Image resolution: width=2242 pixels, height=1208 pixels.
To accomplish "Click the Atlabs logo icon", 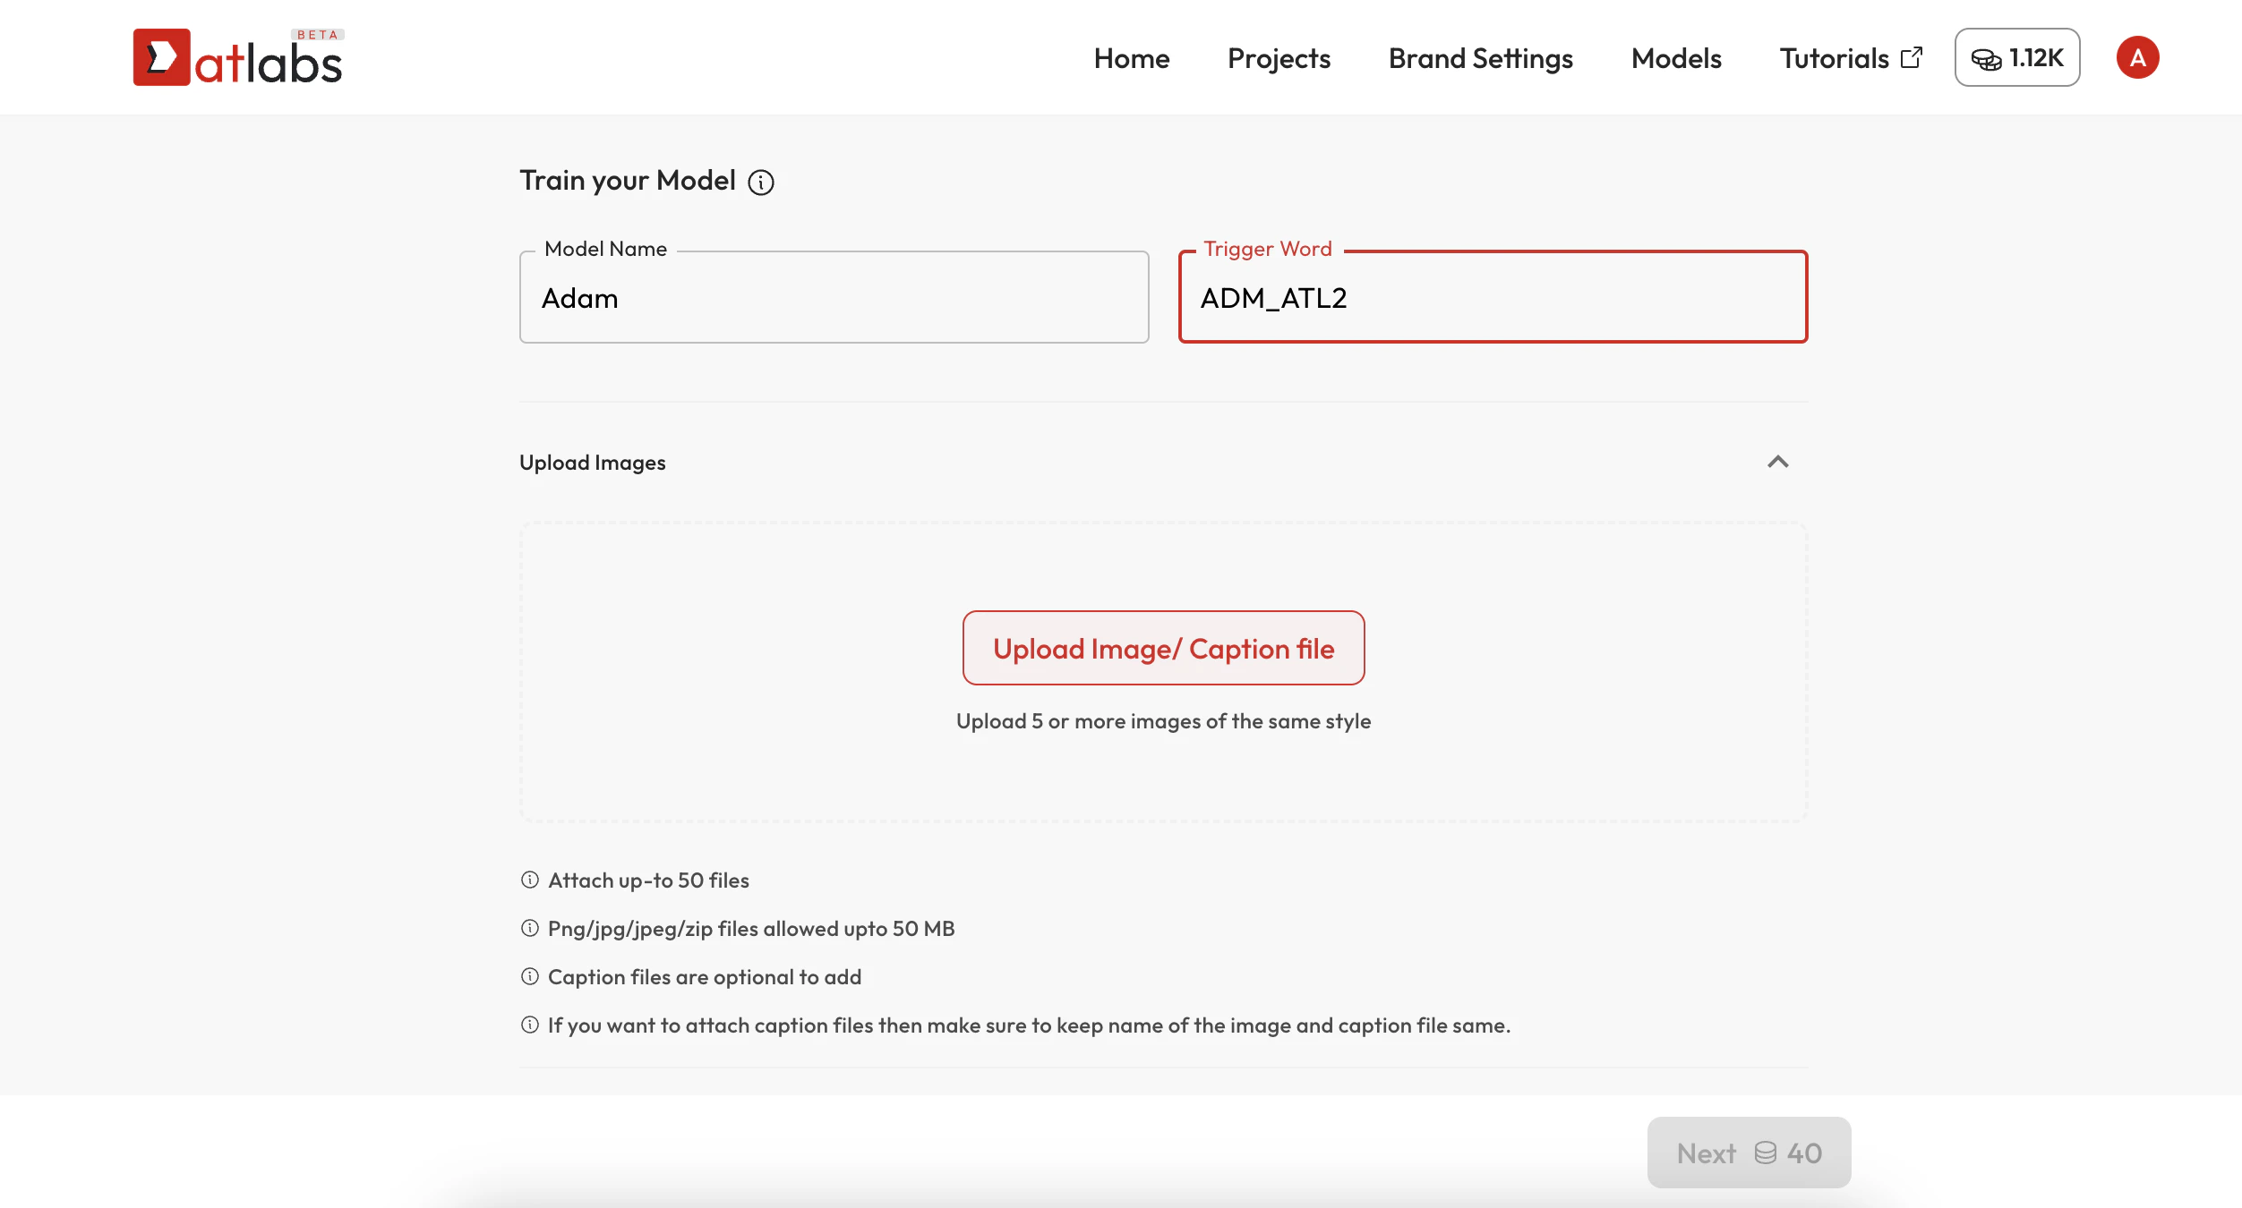I will pos(162,57).
